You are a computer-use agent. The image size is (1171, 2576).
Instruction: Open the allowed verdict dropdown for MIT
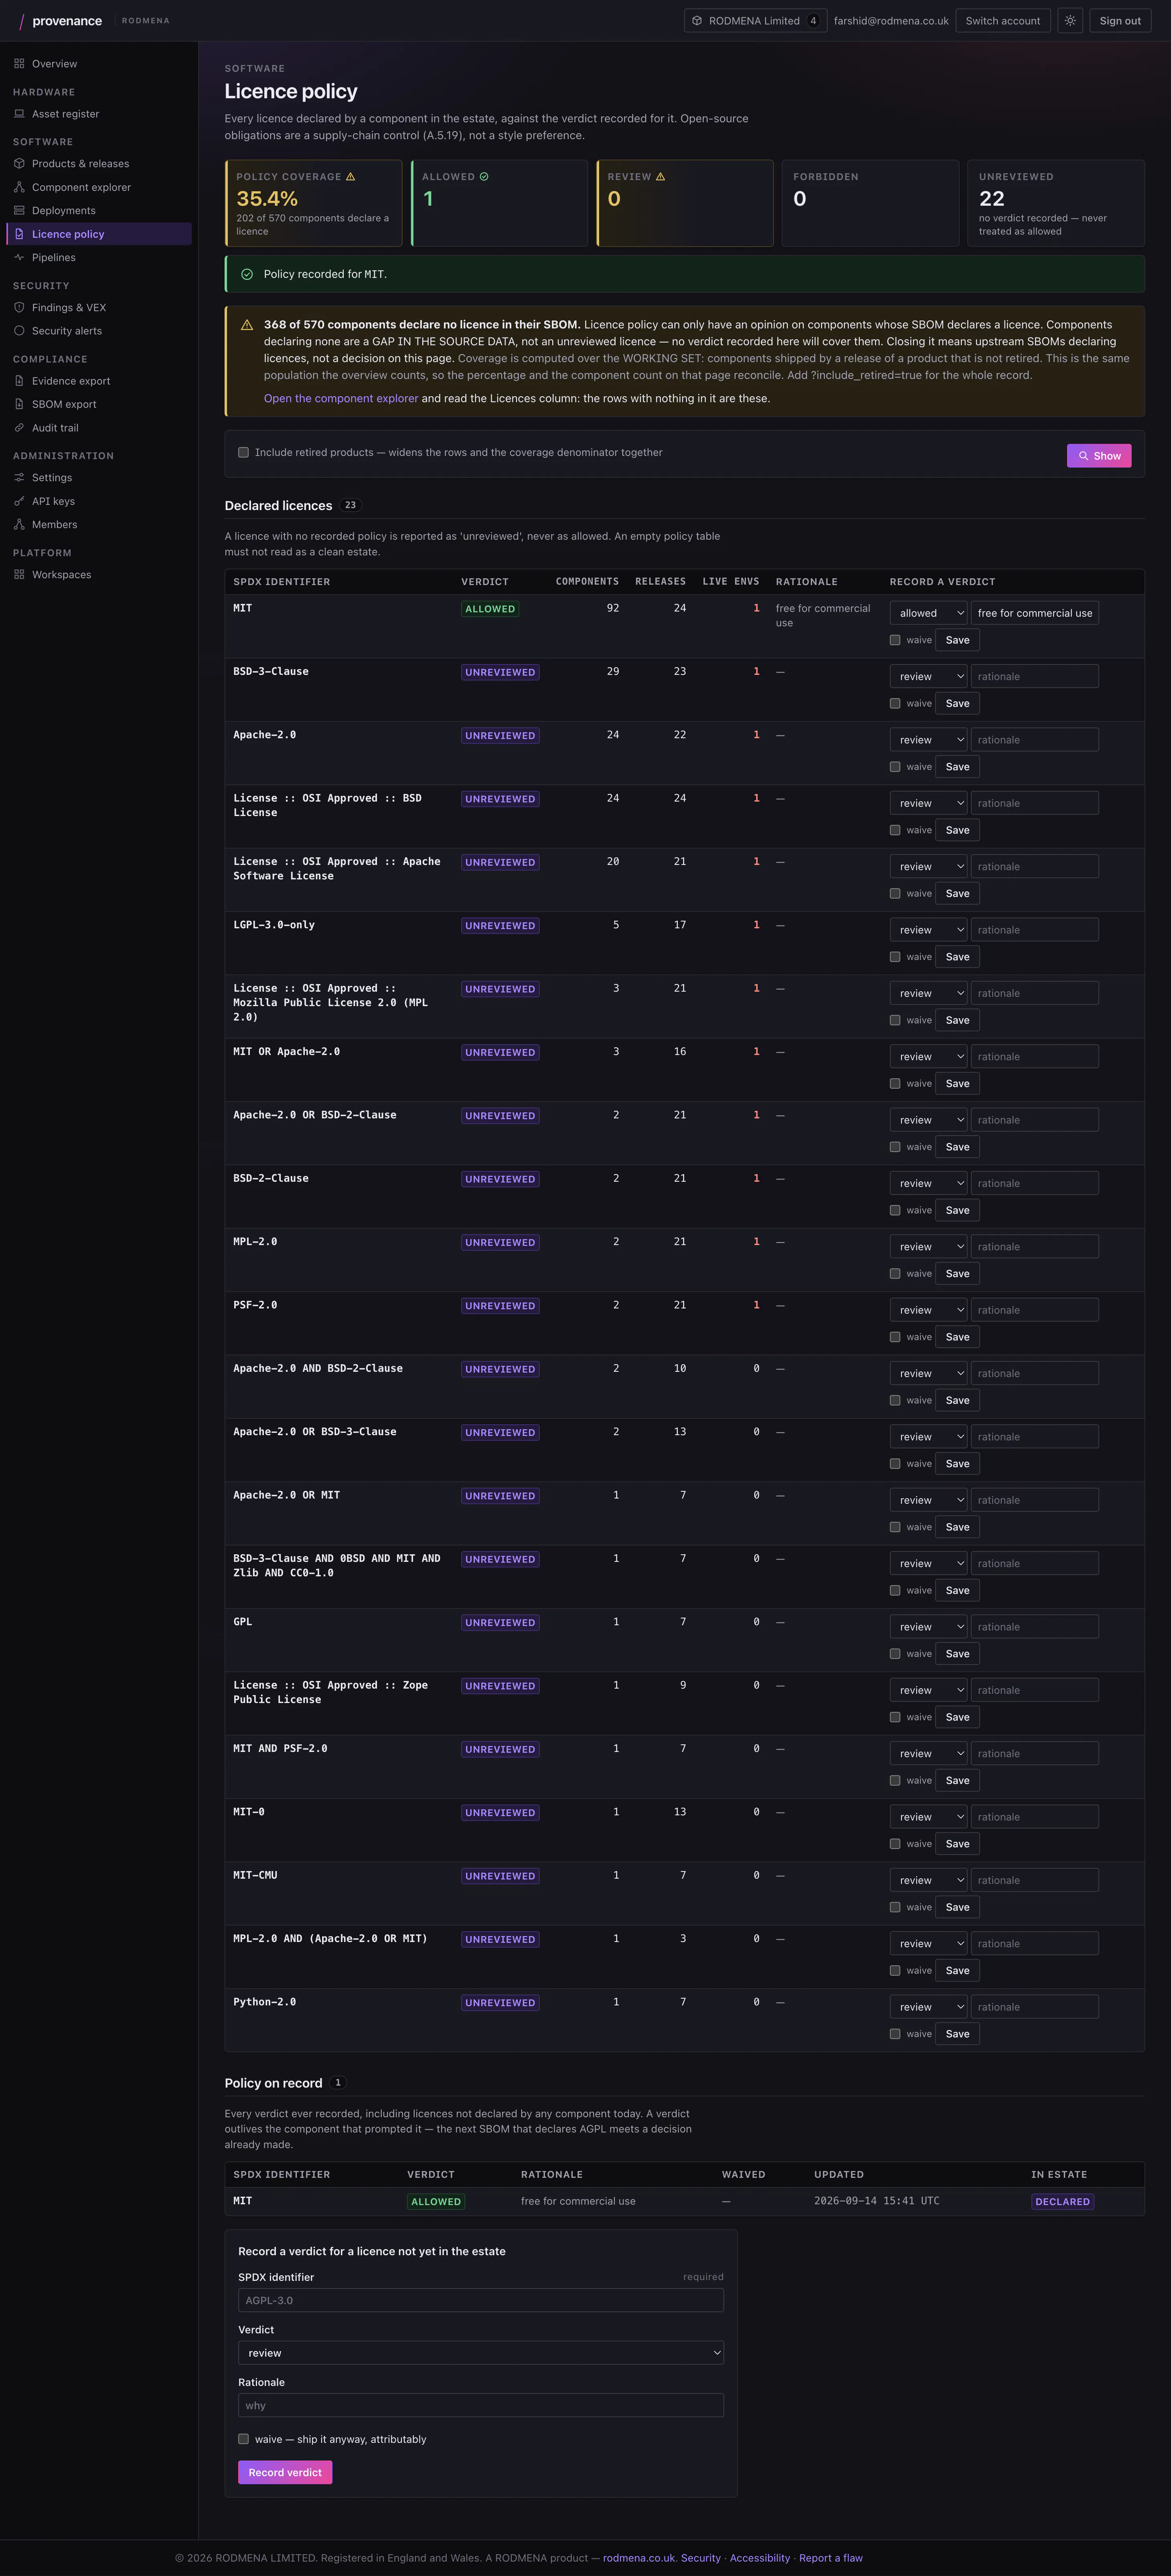tap(928, 613)
